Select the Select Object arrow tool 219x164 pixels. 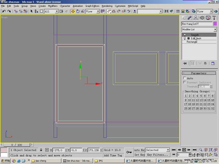click(x=32, y=11)
